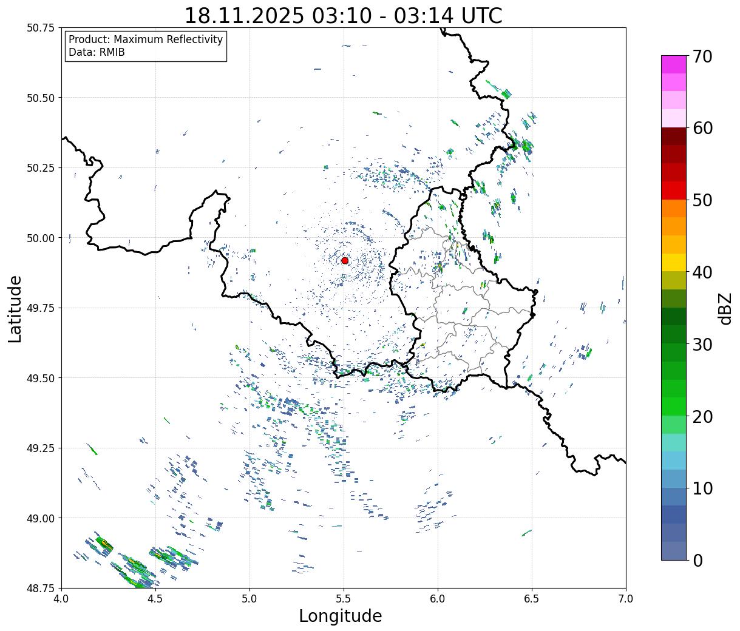Click the colorbar tick label 30
The image size is (740, 631).
702,344
